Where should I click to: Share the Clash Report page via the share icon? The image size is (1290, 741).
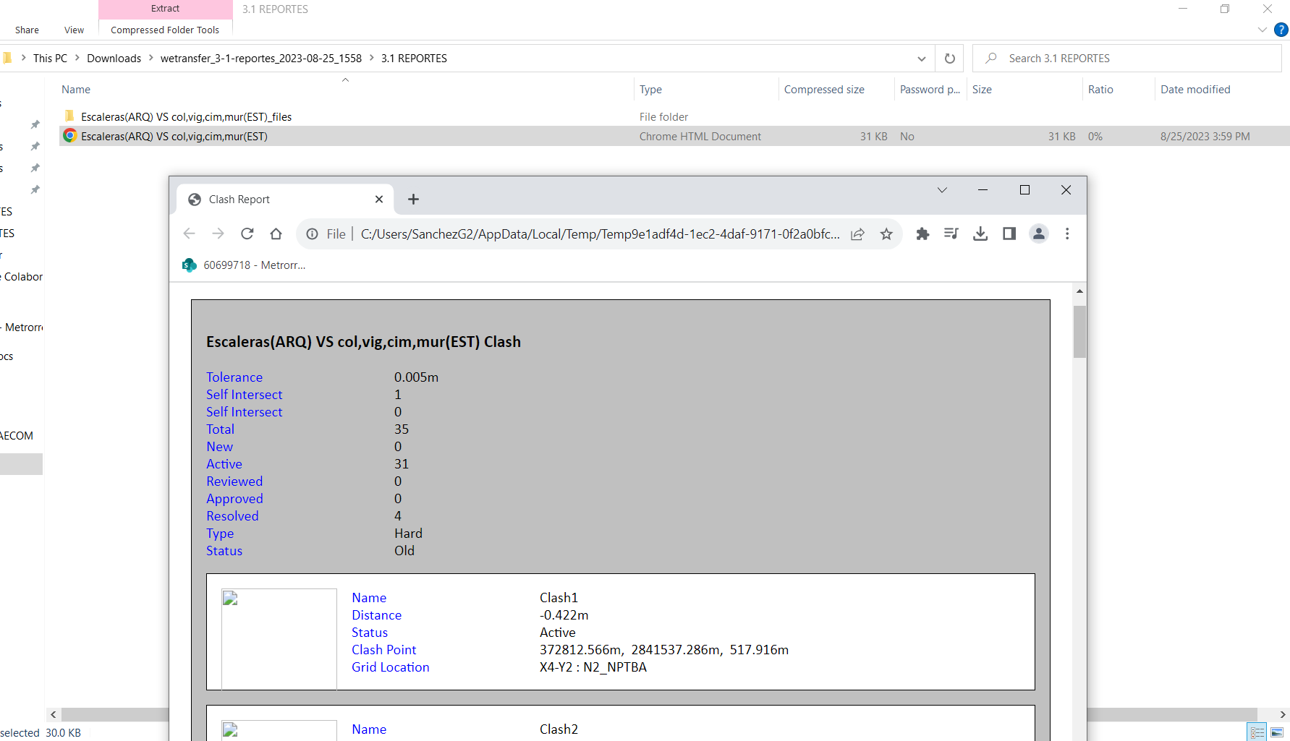[857, 234]
